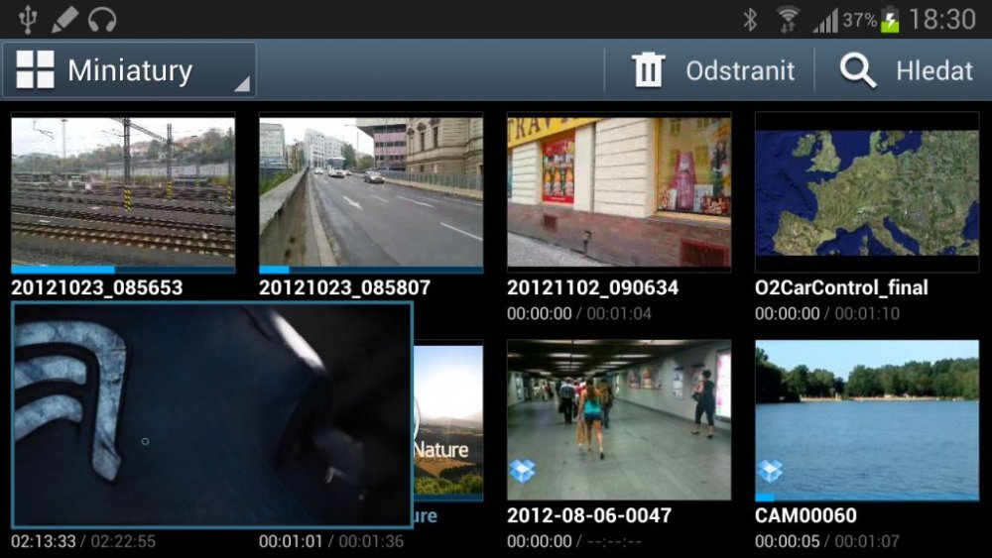The height and width of the screenshot is (558, 992).
Task: Tap Dropbox badge on 2012-08-06-0047 thumbnail
Action: (523, 471)
